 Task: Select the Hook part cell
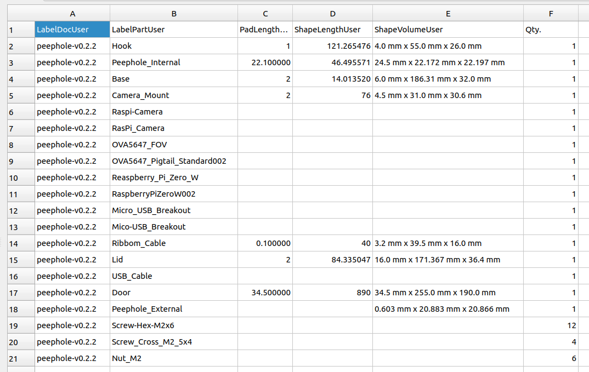coord(174,46)
